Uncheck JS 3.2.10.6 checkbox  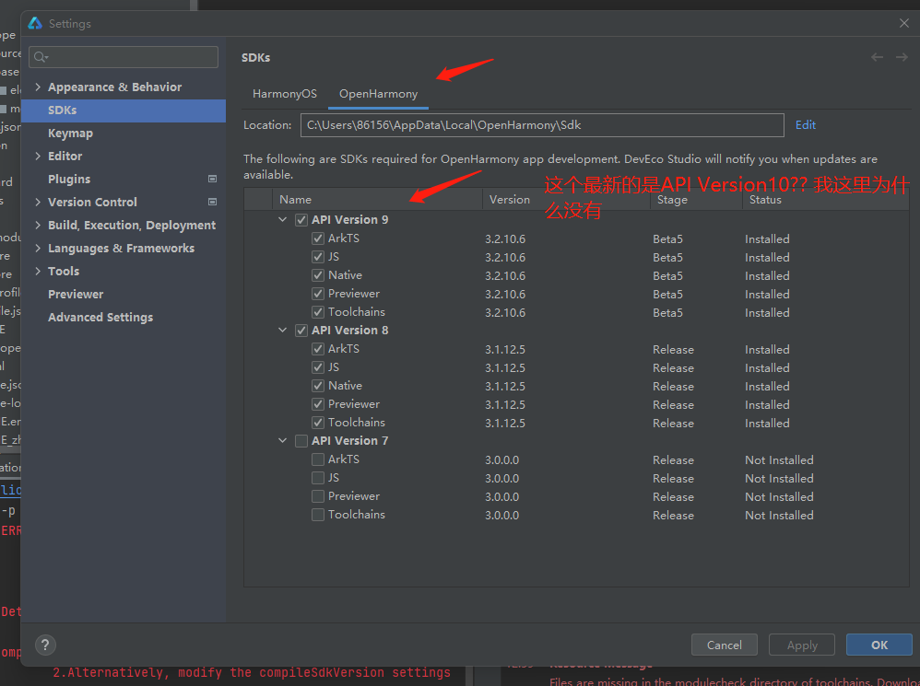click(x=318, y=257)
